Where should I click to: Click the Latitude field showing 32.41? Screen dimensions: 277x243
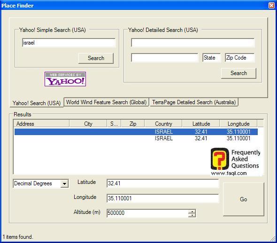point(163,183)
